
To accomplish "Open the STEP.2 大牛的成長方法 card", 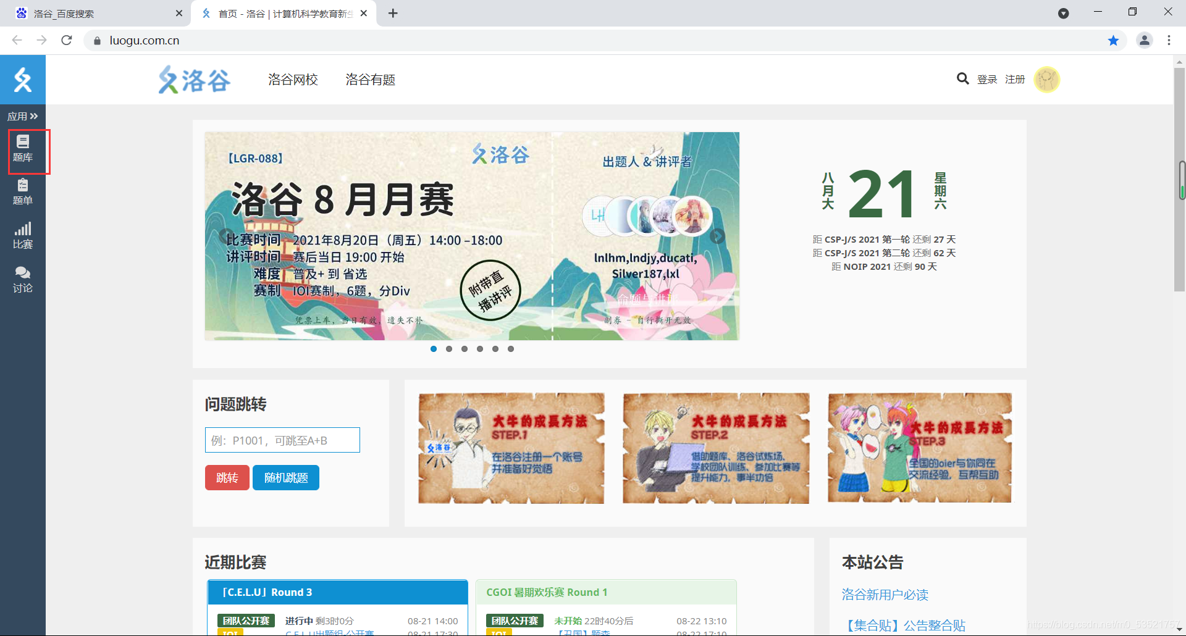I will click(x=716, y=448).
